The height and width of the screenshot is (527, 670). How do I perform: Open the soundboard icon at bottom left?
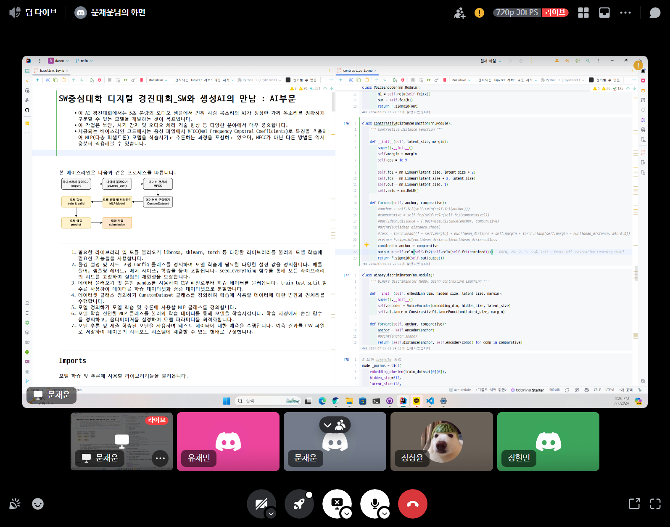point(15,503)
